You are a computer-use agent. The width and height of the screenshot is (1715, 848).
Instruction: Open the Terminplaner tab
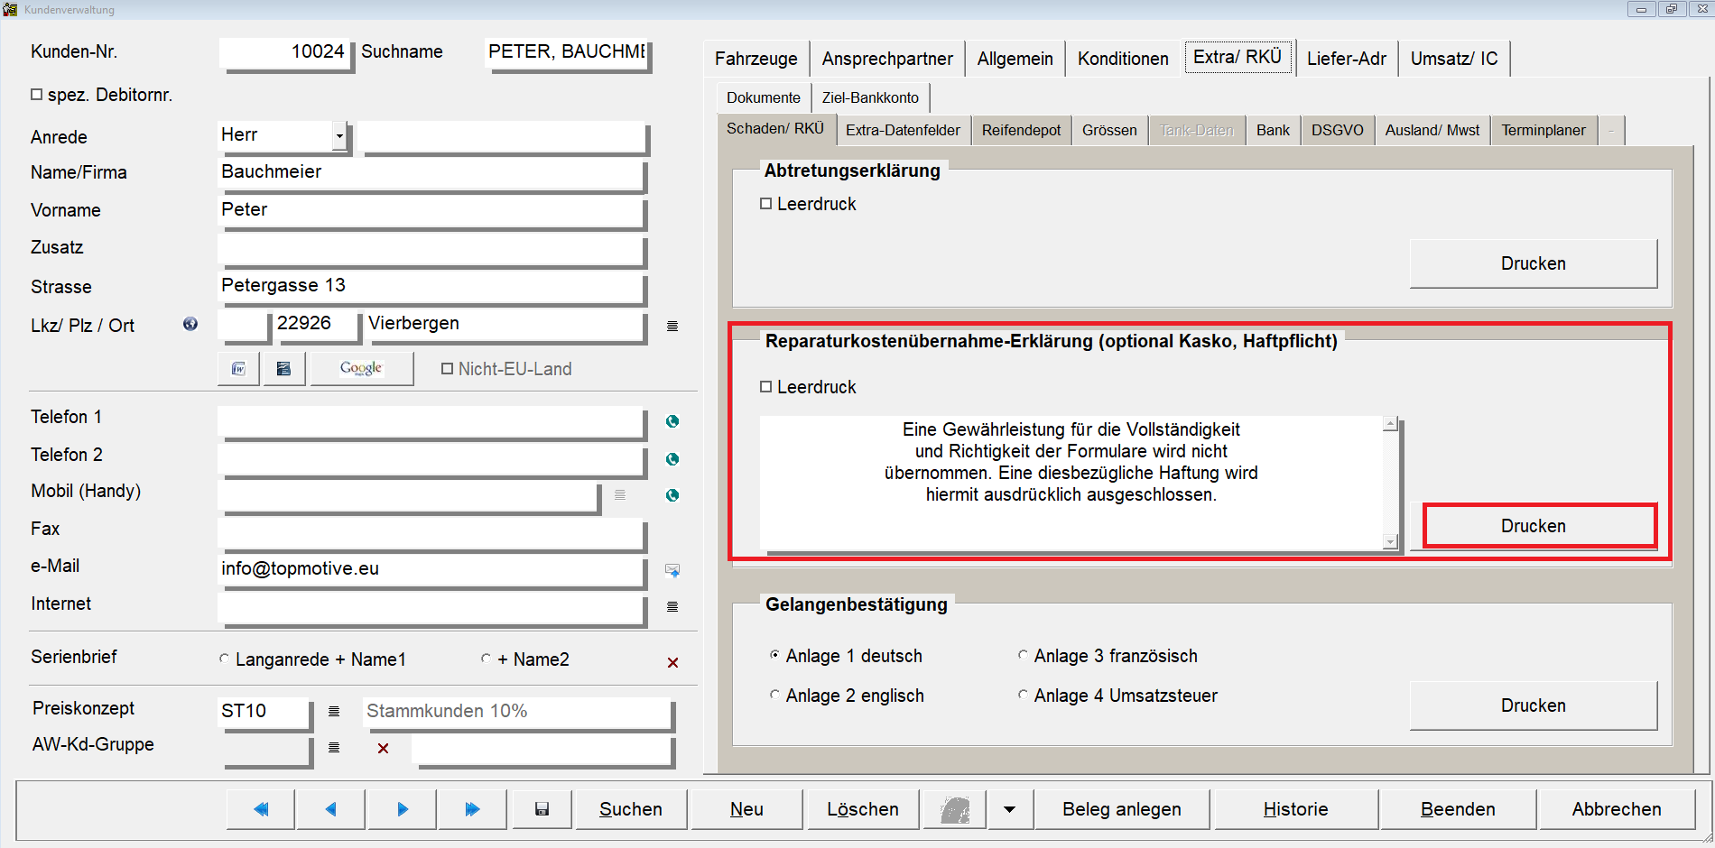[x=1543, y=130]
